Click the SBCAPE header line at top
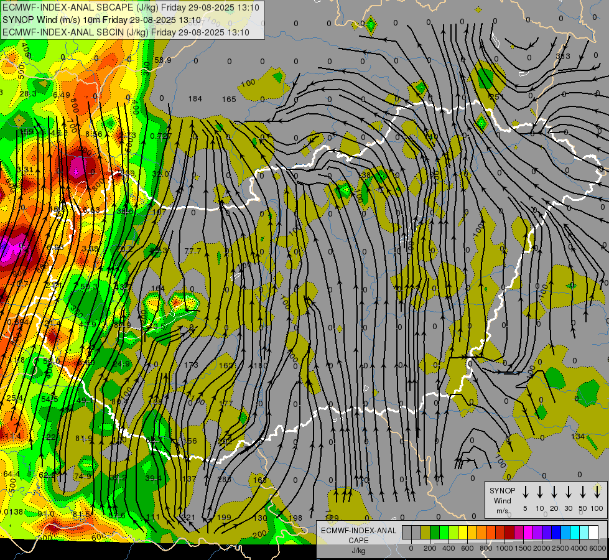This screenshot has width=609, height=560. [x=131, y=7]
